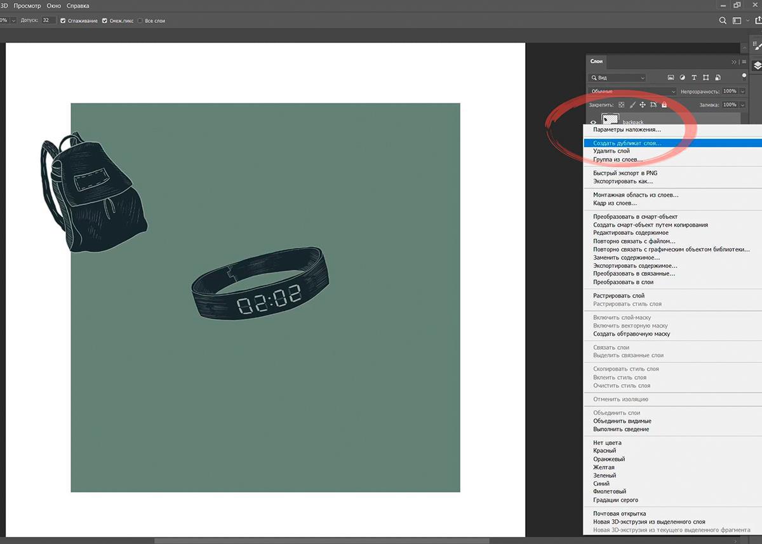The image size is (762, 544).
Task: Filter layers by smart object icon
Action: pos(717,77)
